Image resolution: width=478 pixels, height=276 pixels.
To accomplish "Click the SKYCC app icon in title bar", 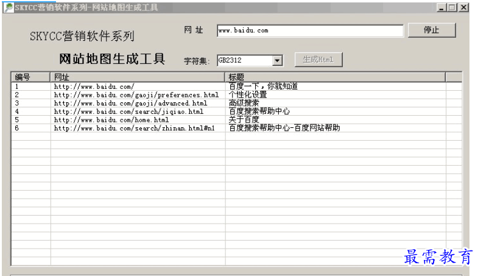I will [x=9, y=7].
